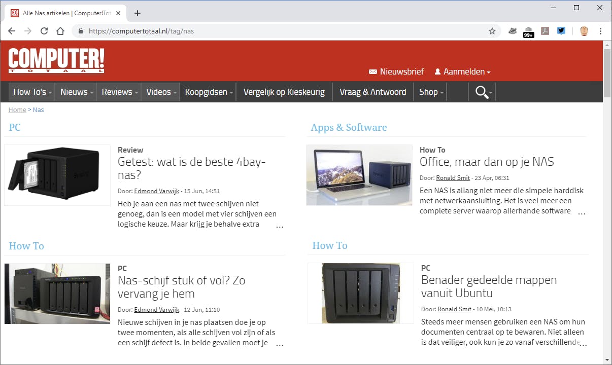The image size is (612, 365).
Task: Open the Apps & Software section heading
Action: (349, 127)
